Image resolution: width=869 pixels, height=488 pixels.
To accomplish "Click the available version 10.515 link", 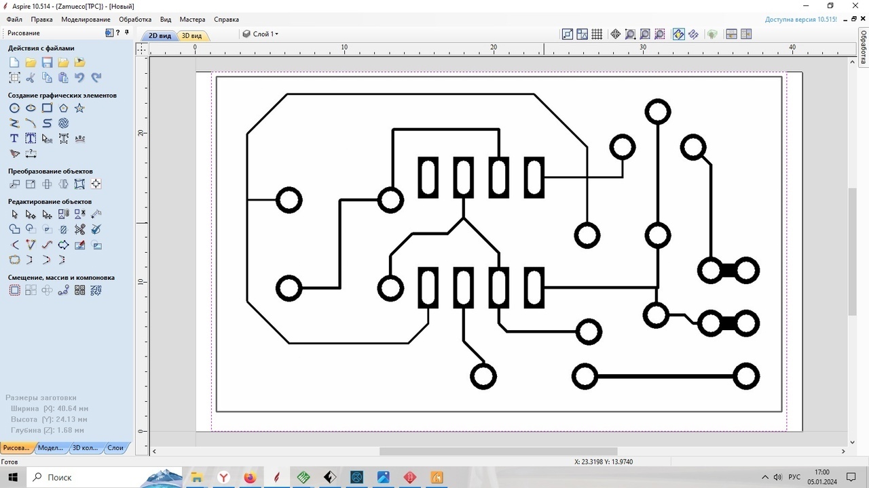I will pyautogui.click(x=800, y=20).
